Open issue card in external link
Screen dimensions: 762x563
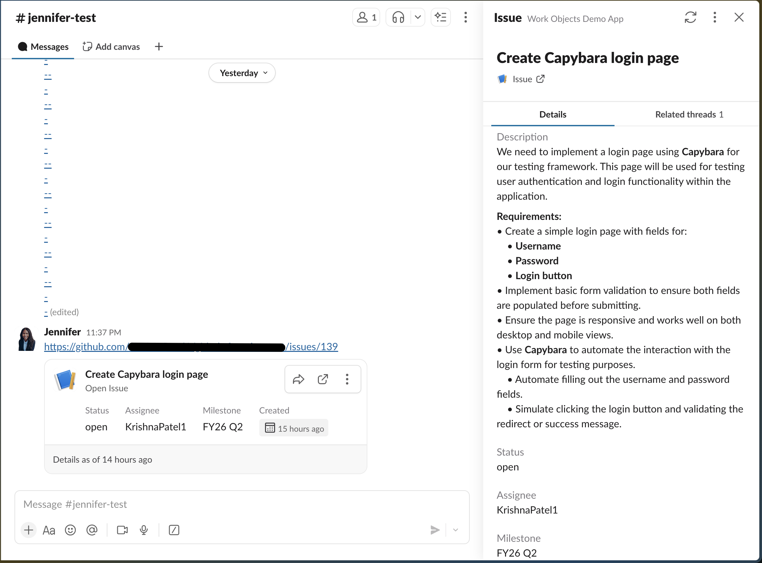(x=322, y=379)
